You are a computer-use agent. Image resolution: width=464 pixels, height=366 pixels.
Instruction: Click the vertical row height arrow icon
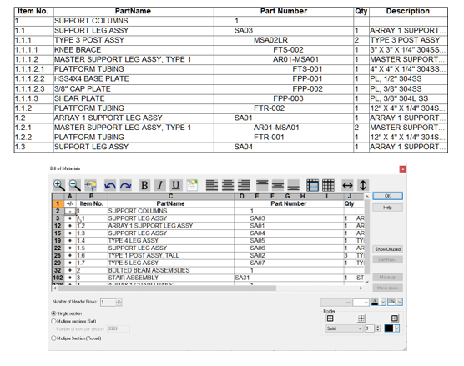(363, 185)
